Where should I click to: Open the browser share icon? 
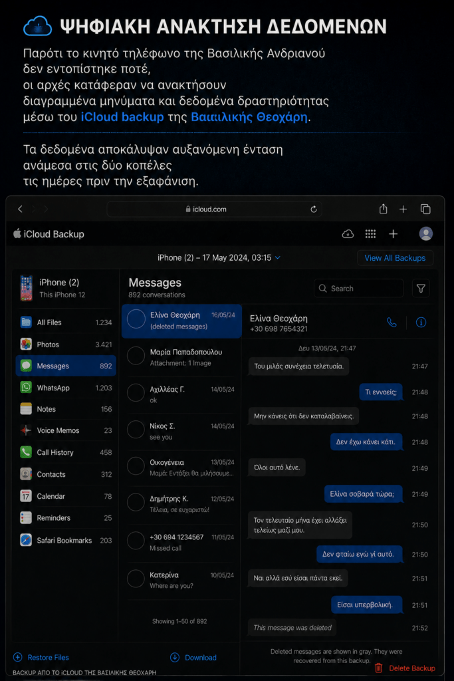click(x=384, y=209)
